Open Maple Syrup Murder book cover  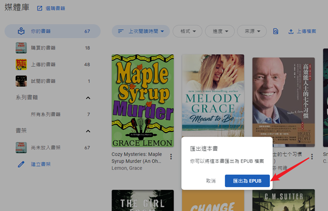click(x=142, y=100)
